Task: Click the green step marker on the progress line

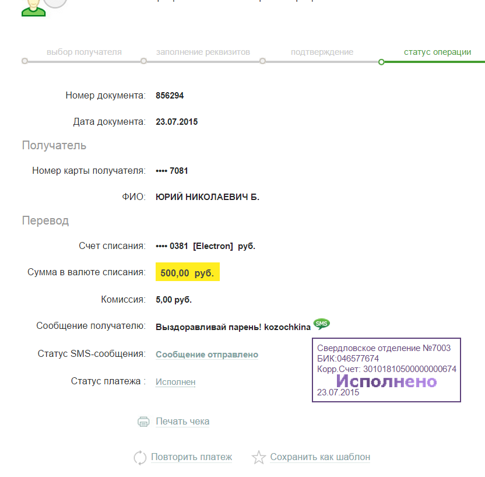Action: pyautogui.click(x=381, y=62)
